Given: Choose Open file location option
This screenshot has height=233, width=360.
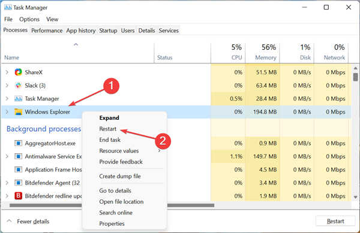Looking at the screenshot, I should [x=121, y=202].
